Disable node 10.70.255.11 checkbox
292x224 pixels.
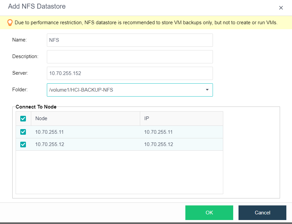(x=23, y=132)
